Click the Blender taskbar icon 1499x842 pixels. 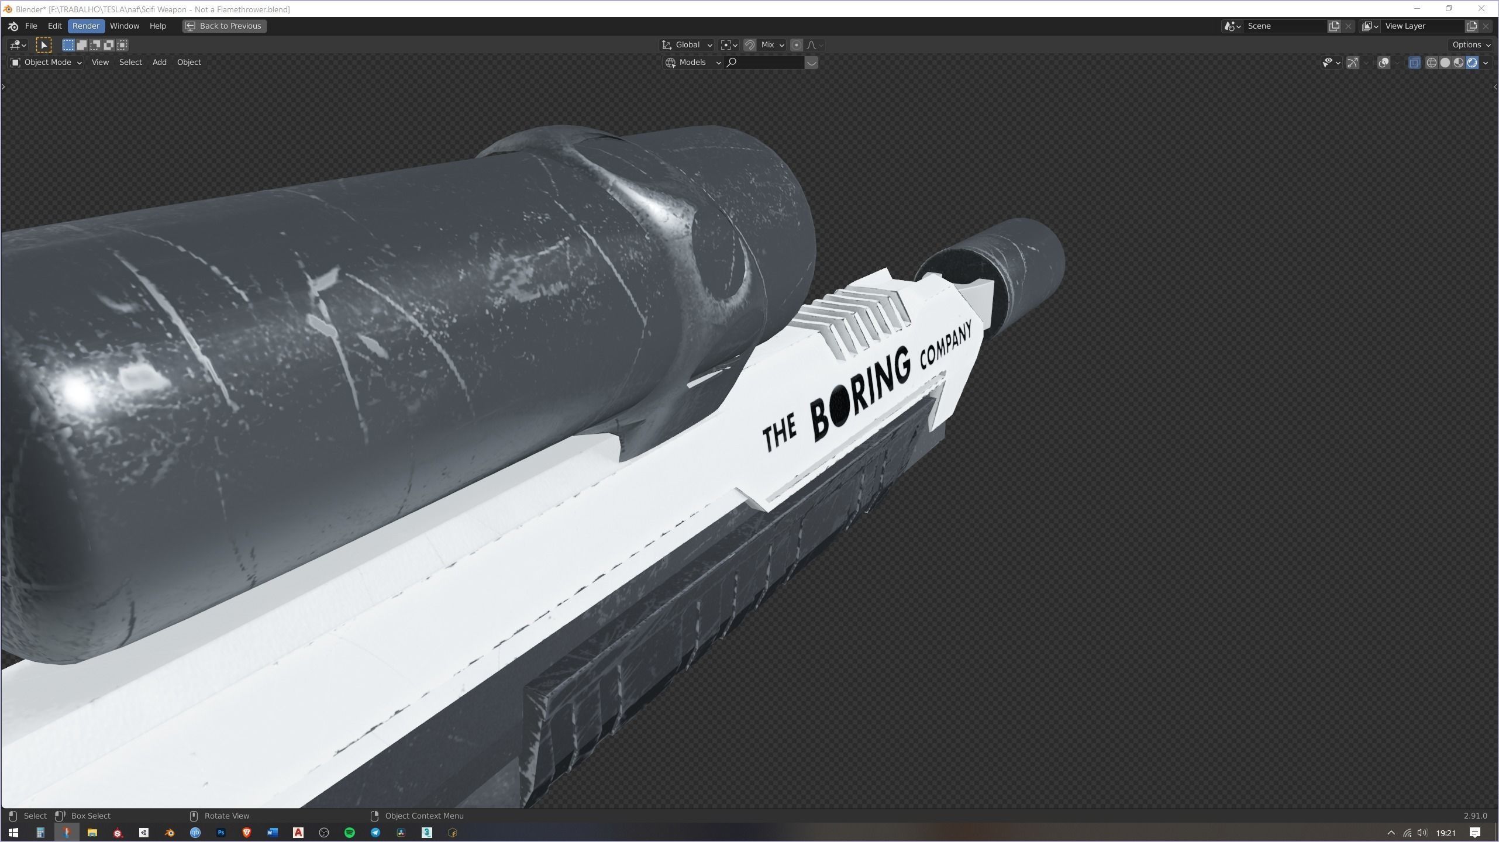click(x=169, y=833)
